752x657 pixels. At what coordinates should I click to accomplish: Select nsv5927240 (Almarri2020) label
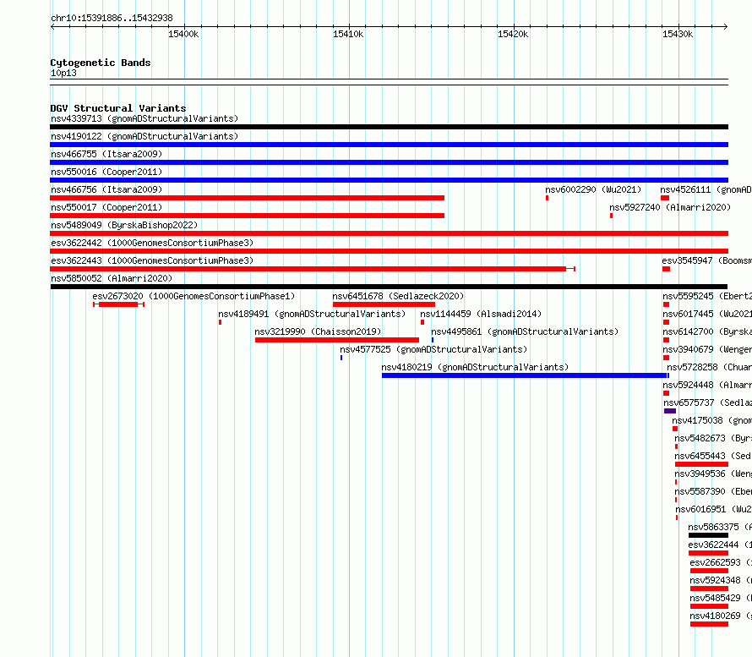(x=670, y=207)
